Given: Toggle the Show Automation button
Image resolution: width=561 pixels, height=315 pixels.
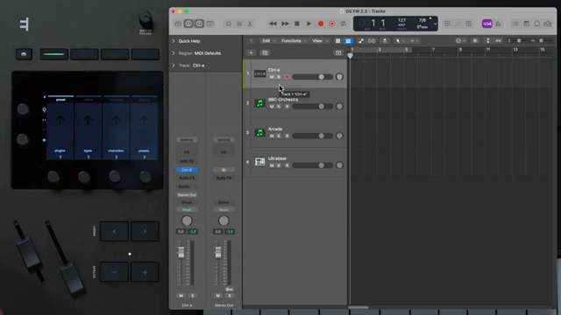Looking at the screenshot, I should (x=360, y=41).
